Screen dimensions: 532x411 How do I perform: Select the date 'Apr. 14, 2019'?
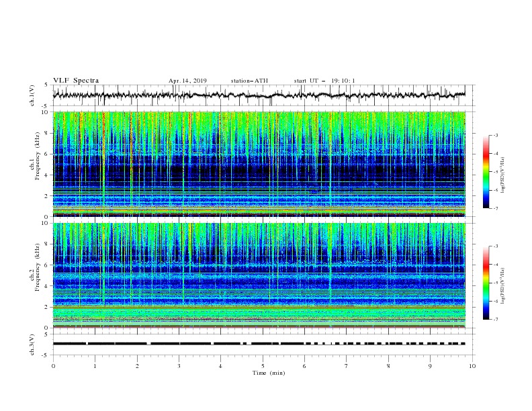click(187, 81)
